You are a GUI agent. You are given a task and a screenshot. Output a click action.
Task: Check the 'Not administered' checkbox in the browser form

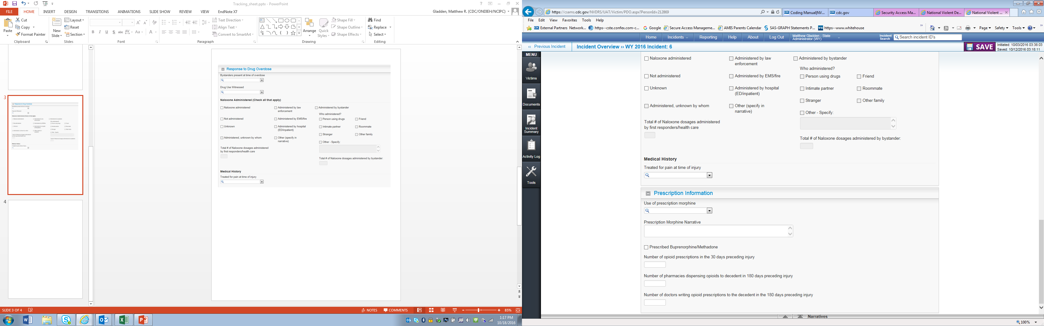(646, 76)
